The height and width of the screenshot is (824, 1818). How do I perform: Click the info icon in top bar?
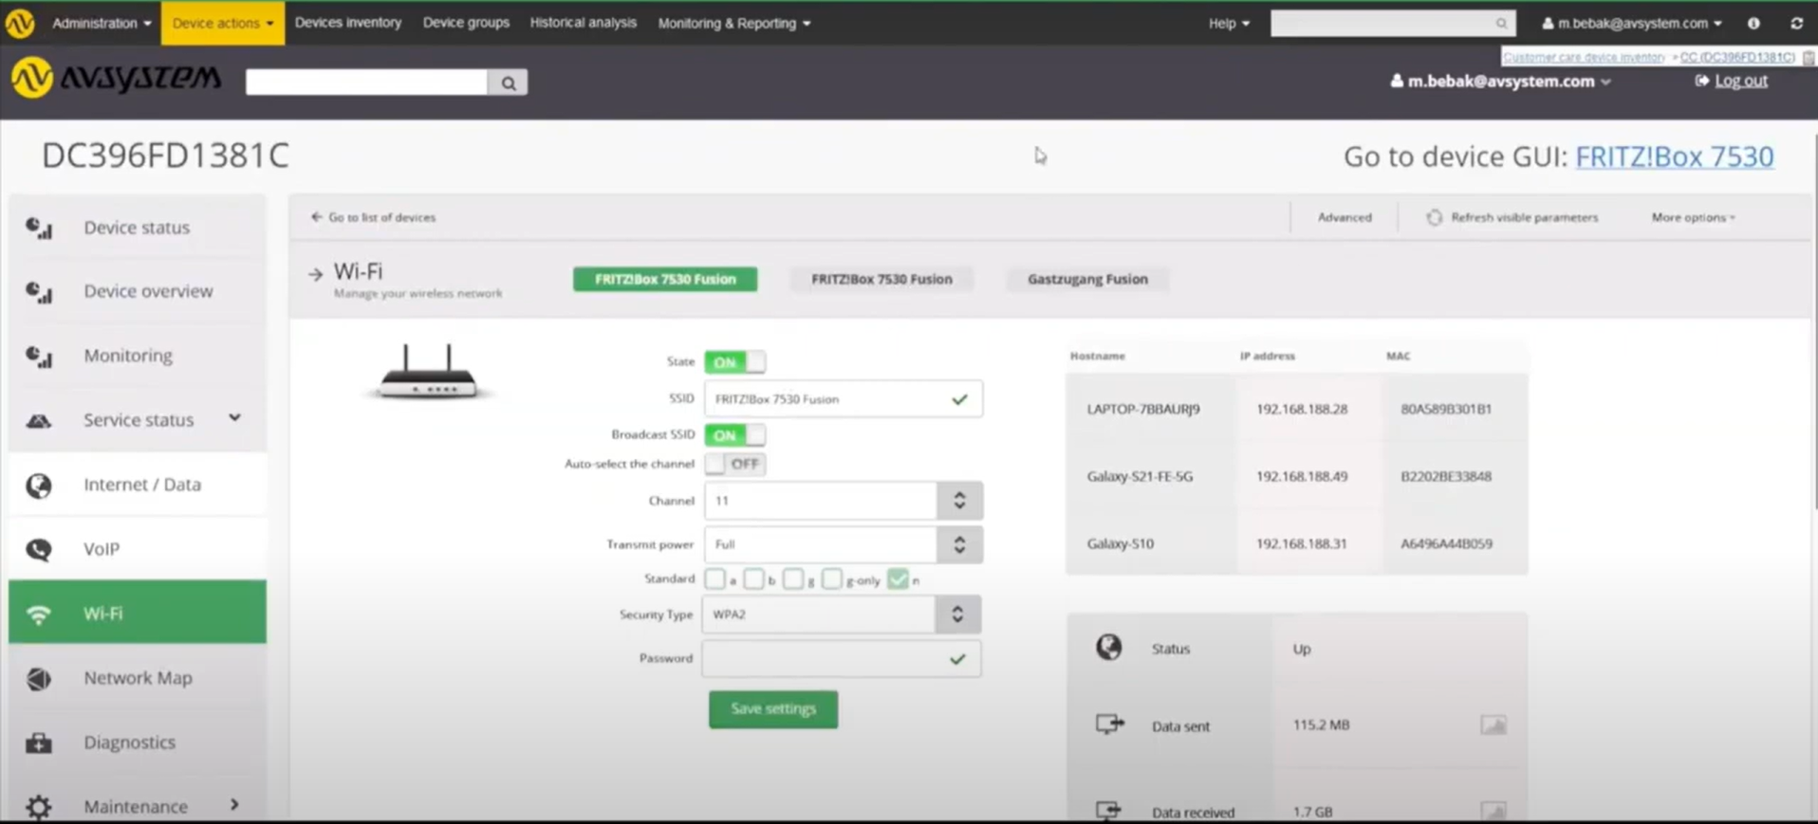coord(1753,23)
